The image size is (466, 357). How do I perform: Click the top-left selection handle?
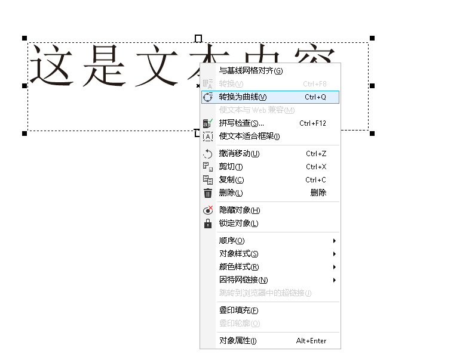(24, 38)
